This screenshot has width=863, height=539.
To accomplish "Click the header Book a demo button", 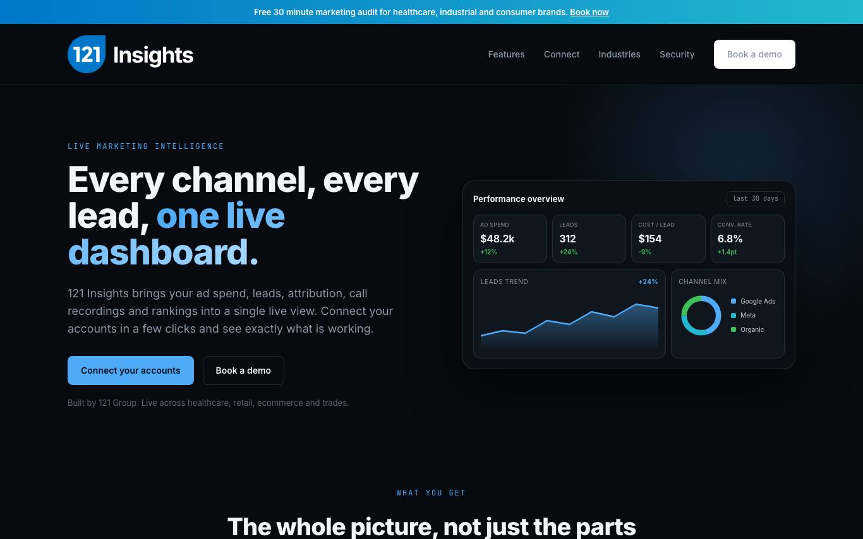I will click(x=754, y=54).
